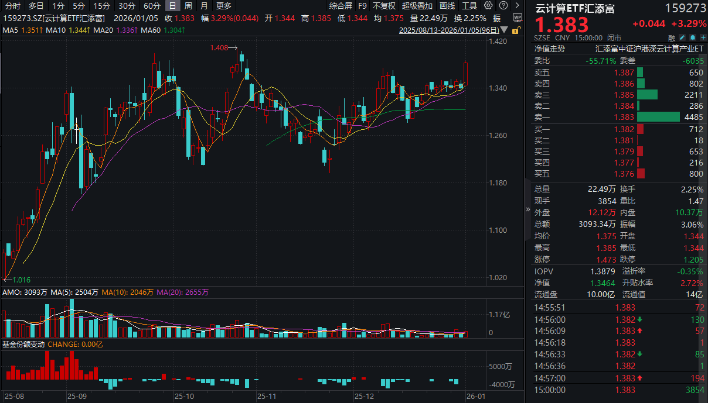
Task: Click the right chevron at the toolbar end
Action: click(517, 6)
